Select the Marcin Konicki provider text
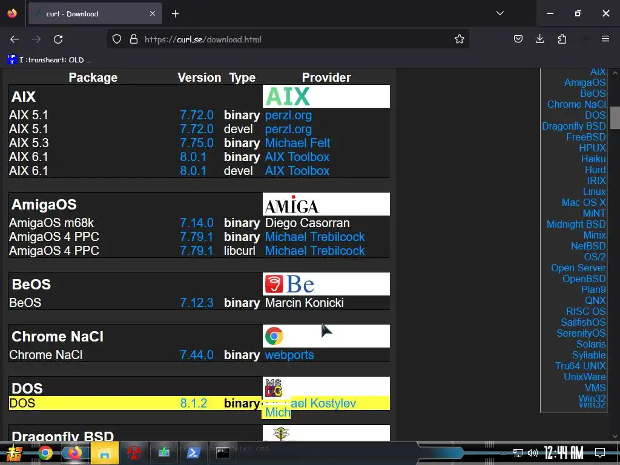This screenshot has height=465, width=620. [304, 303]
